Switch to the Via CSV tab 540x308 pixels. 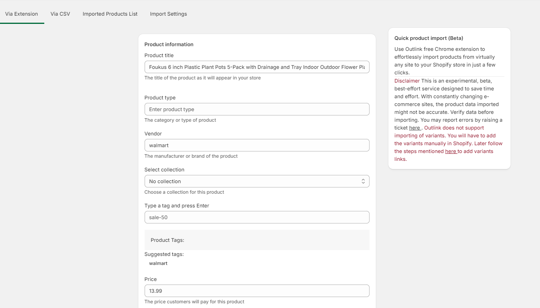[x=60, y=14]
